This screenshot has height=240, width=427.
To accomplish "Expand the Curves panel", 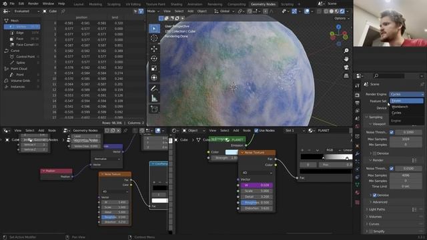I will (374, 224).
